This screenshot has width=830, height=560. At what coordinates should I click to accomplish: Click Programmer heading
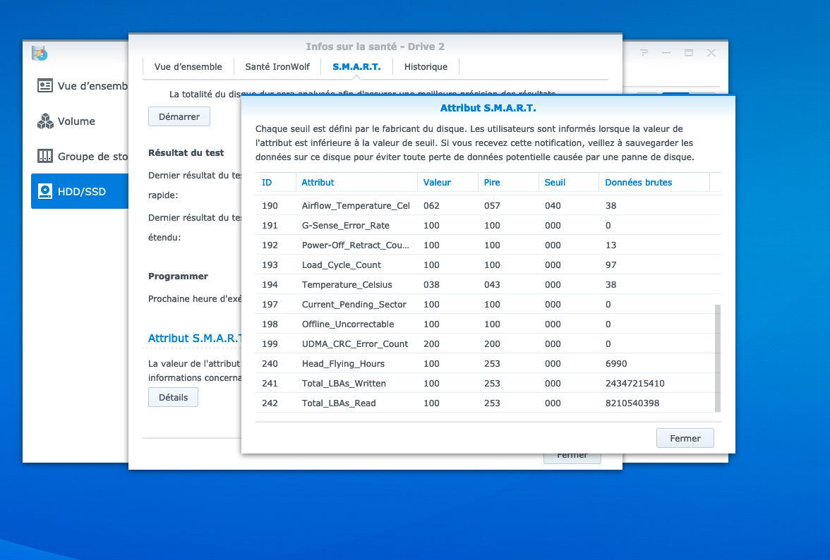point(178,276)
